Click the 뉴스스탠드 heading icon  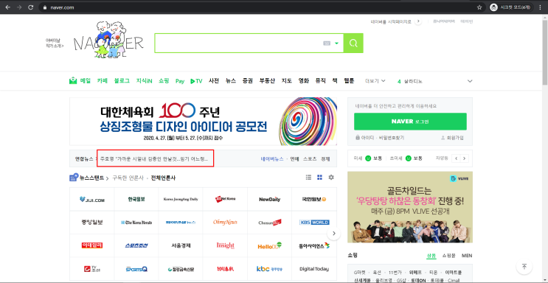click(x=74, y=178)
